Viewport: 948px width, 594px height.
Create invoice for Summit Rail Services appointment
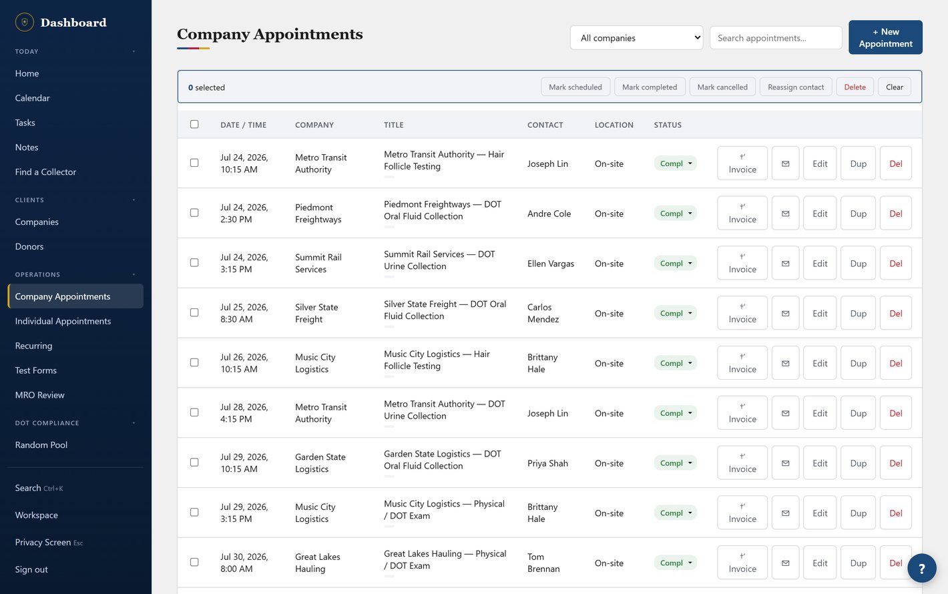(742, 264)
